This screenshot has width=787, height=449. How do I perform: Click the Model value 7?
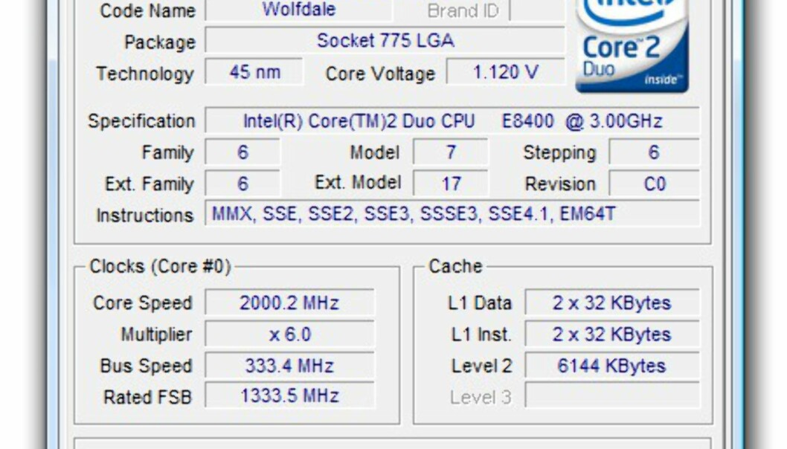pos(450,152)
